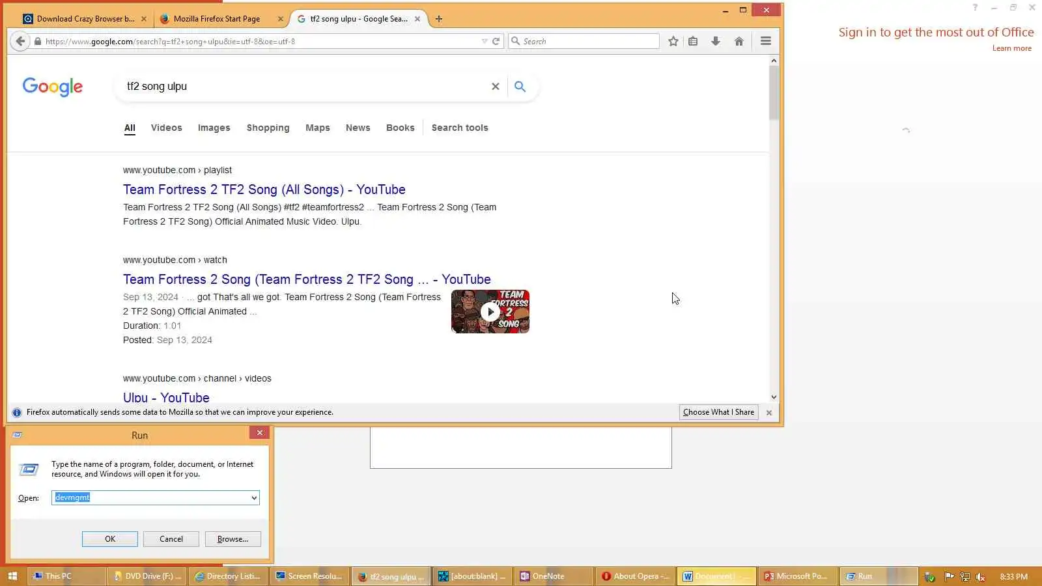Image resolution: width=1042 pixels, height=586 pixels.
Task: Open the Images search filter
Action: point(214,128)
